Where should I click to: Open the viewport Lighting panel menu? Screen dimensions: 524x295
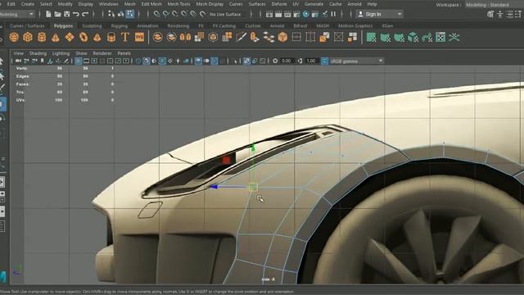coord(61,53)
